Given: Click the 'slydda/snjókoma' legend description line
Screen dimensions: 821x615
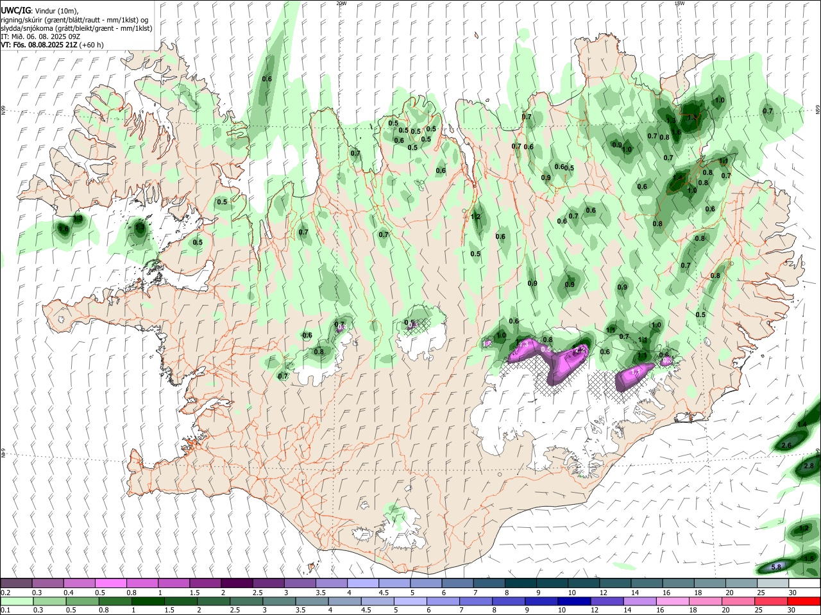Looking at the screenshot, I should (x=76, y=28).
